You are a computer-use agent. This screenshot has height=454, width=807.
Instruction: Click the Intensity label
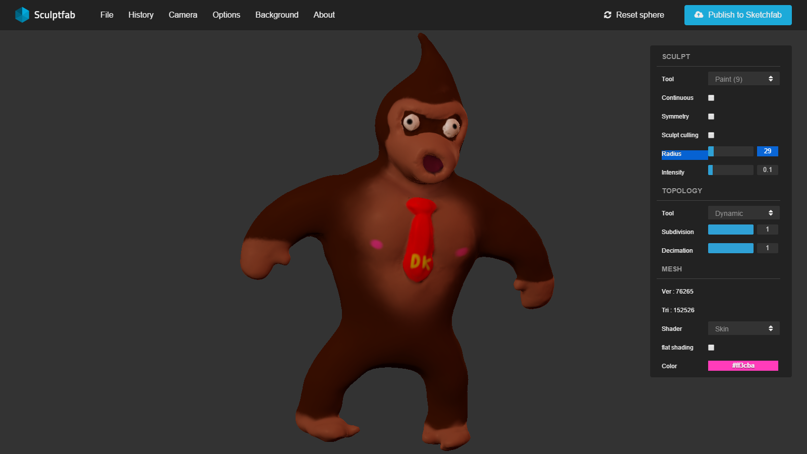click(x=673, y=173)
